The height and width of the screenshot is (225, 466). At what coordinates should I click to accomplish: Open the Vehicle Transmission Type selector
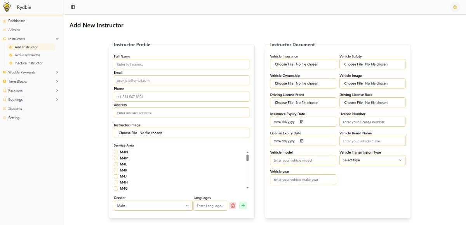(x=372, y=160)
